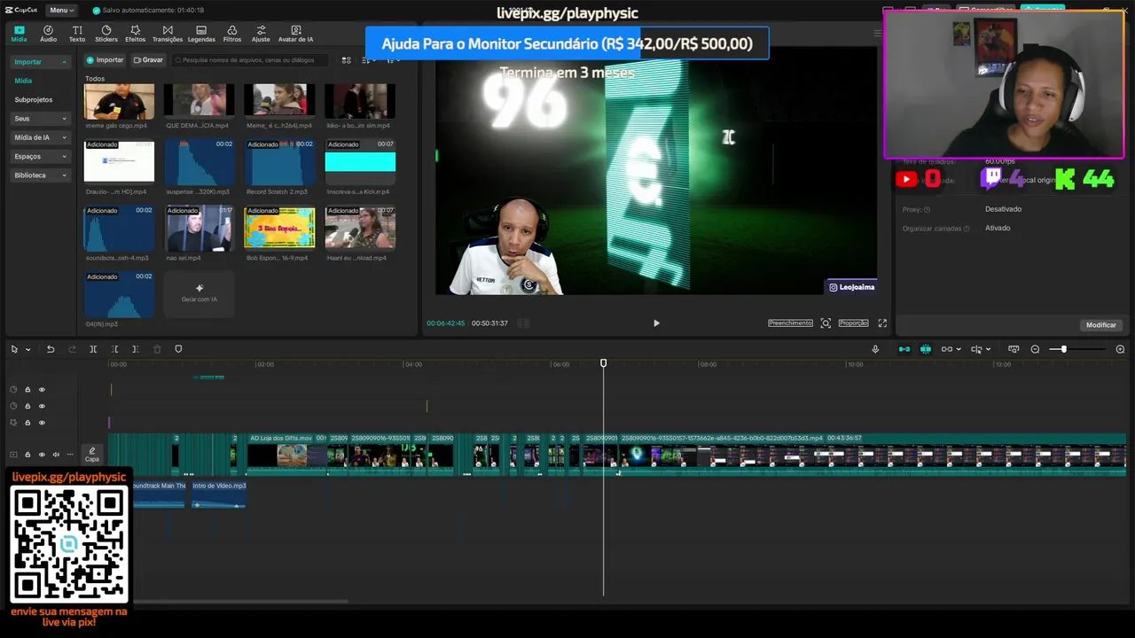Play the preview video
1135x638 pixels.
click(656, 323)
